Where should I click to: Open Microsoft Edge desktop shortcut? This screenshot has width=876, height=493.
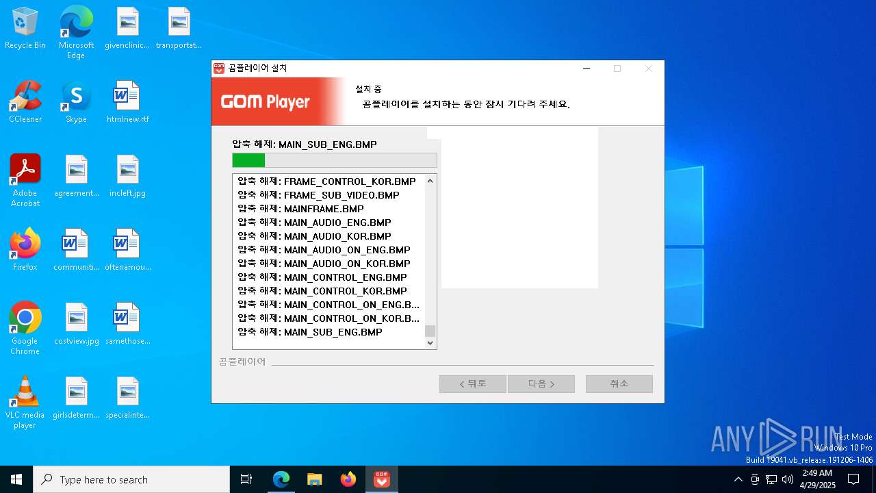tap(76, 33)
